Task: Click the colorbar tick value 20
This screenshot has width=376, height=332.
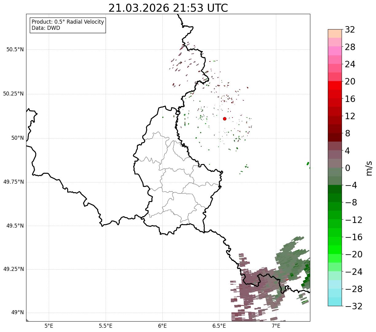Action: (350, 81)
